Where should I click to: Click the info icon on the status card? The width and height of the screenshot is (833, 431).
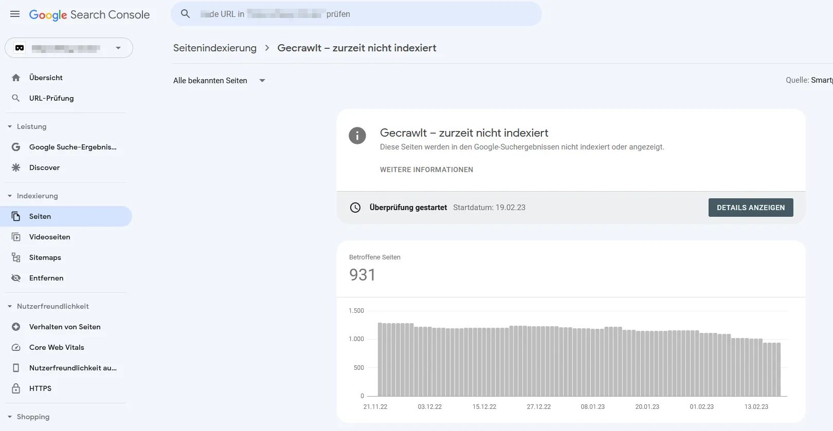pos(357,136)
